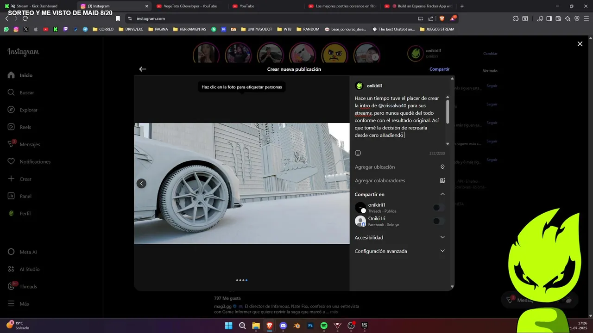
Task: Click the Cambiar link beside onikirii1
Action: click(x=490, y=54)
